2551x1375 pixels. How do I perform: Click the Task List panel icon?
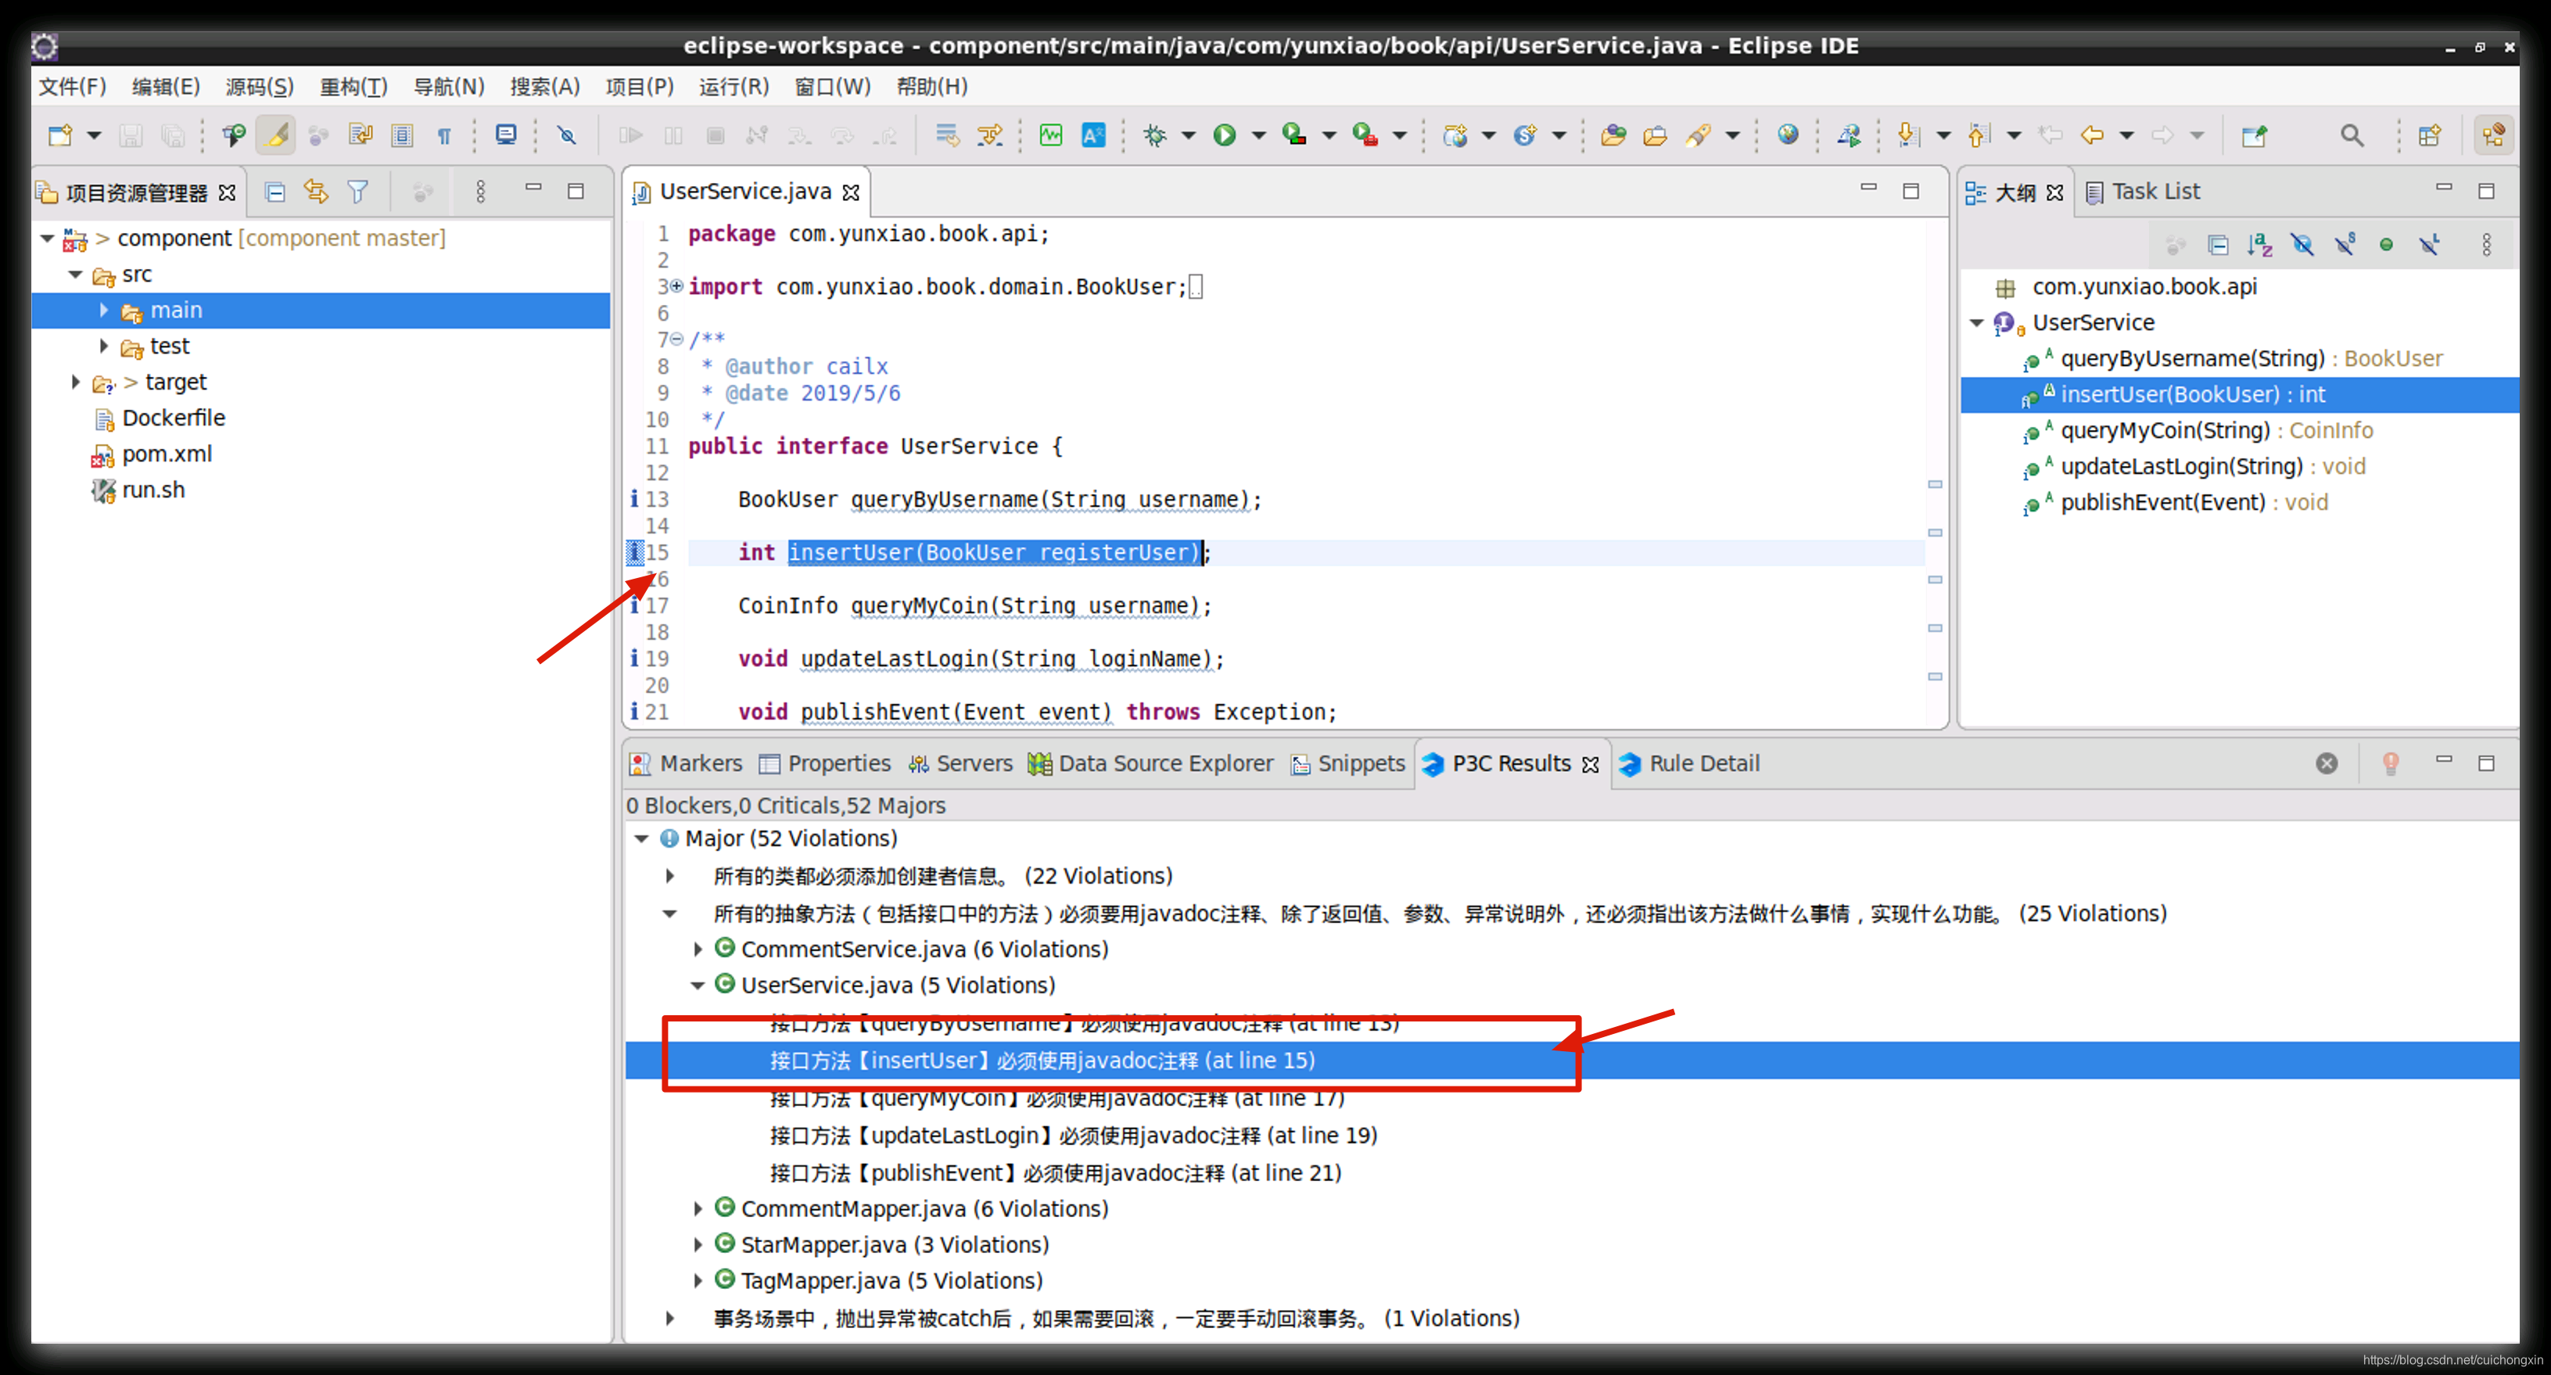[x=2101, y=189]
